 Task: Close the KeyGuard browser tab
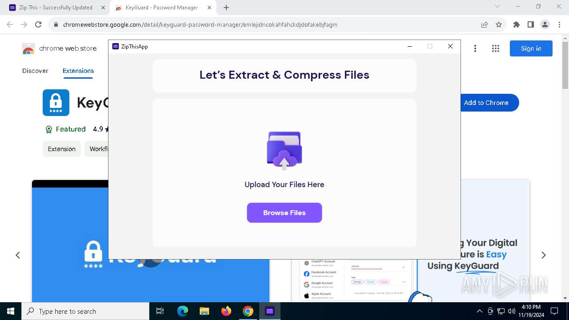click(x=209, y=8)
